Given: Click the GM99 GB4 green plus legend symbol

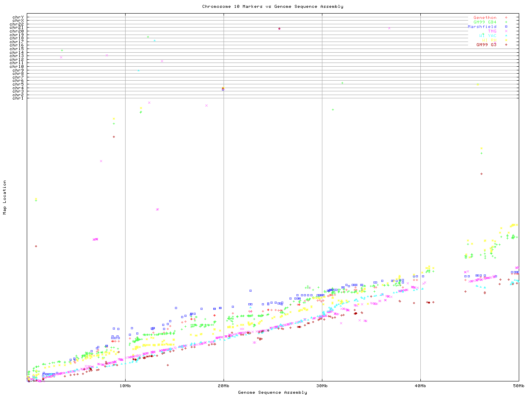Looking at the screenshot, I should [506, 22].
